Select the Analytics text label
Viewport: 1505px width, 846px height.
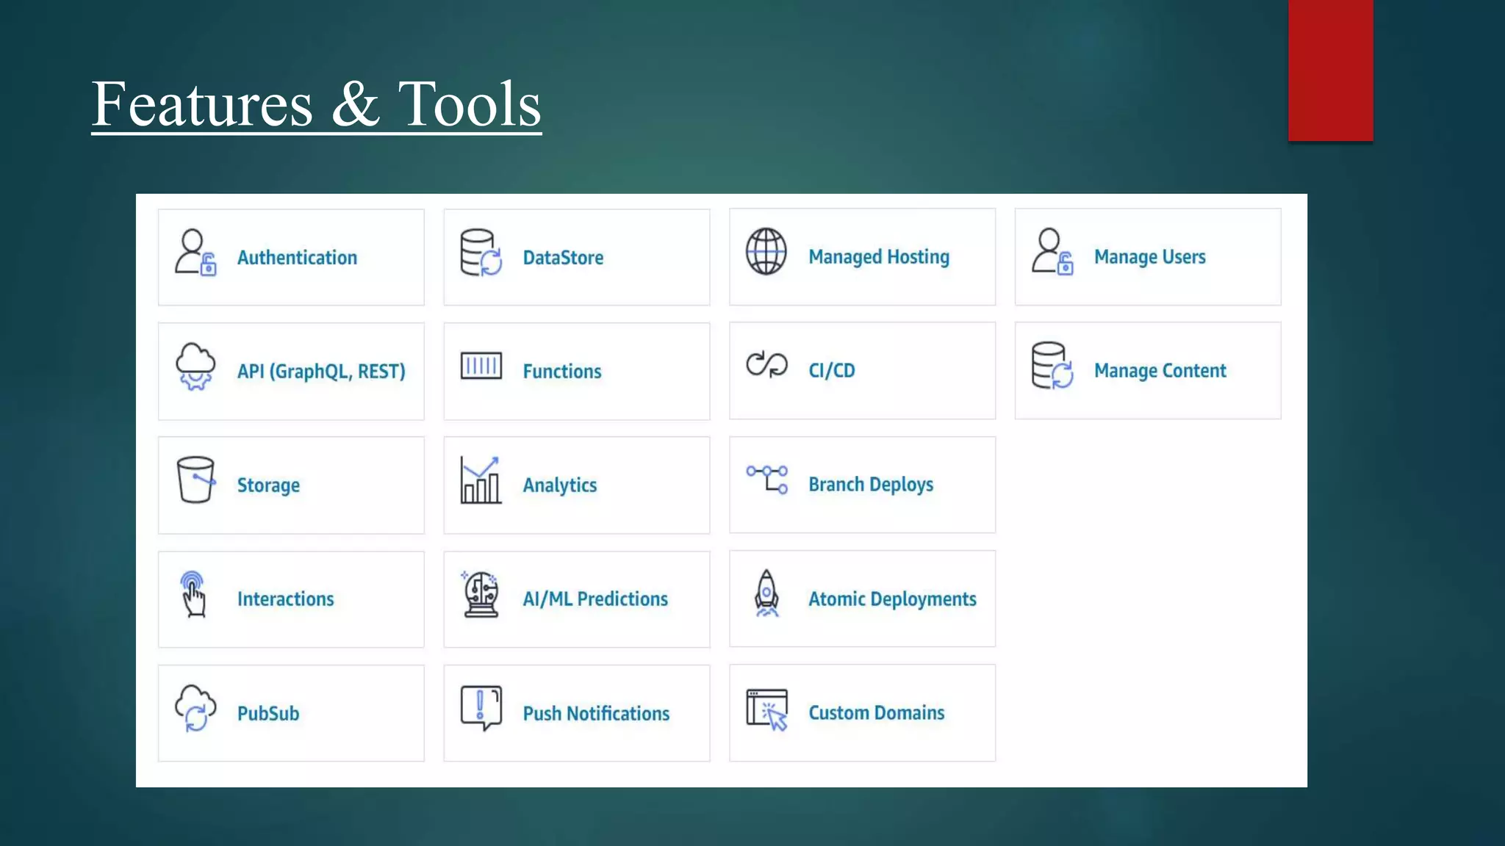(560, 485)
